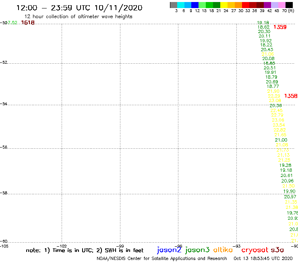Click the green reading 20.97
The image size is (298, 262).
point(290,197)
